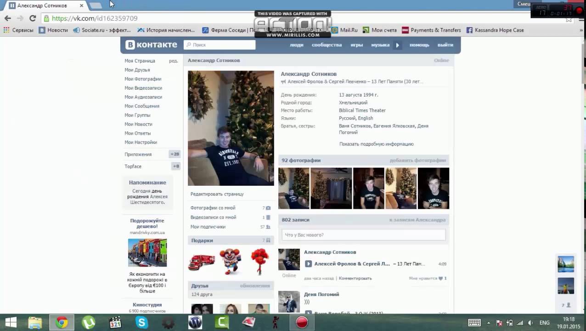
Task: Click the volume speaker in system tray
Action: pos(530,323)
